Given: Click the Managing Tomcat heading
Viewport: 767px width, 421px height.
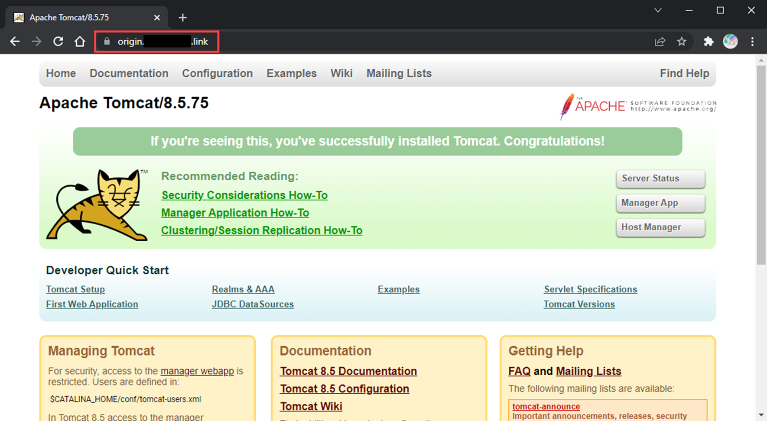Looking at the screenshot, I should (x=101, y=351).
